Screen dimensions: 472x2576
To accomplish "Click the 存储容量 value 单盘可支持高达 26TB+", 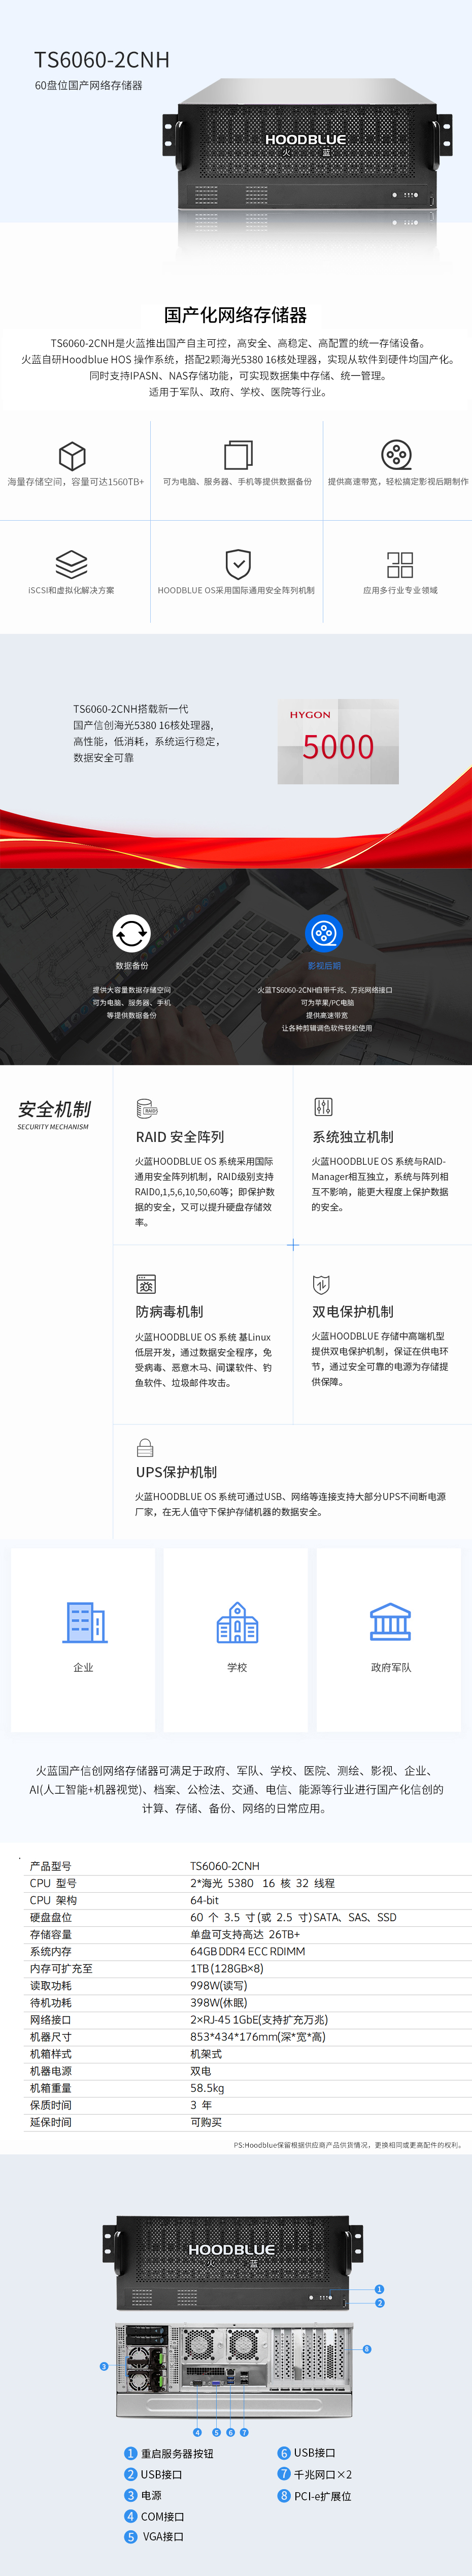I will 245,1934.
